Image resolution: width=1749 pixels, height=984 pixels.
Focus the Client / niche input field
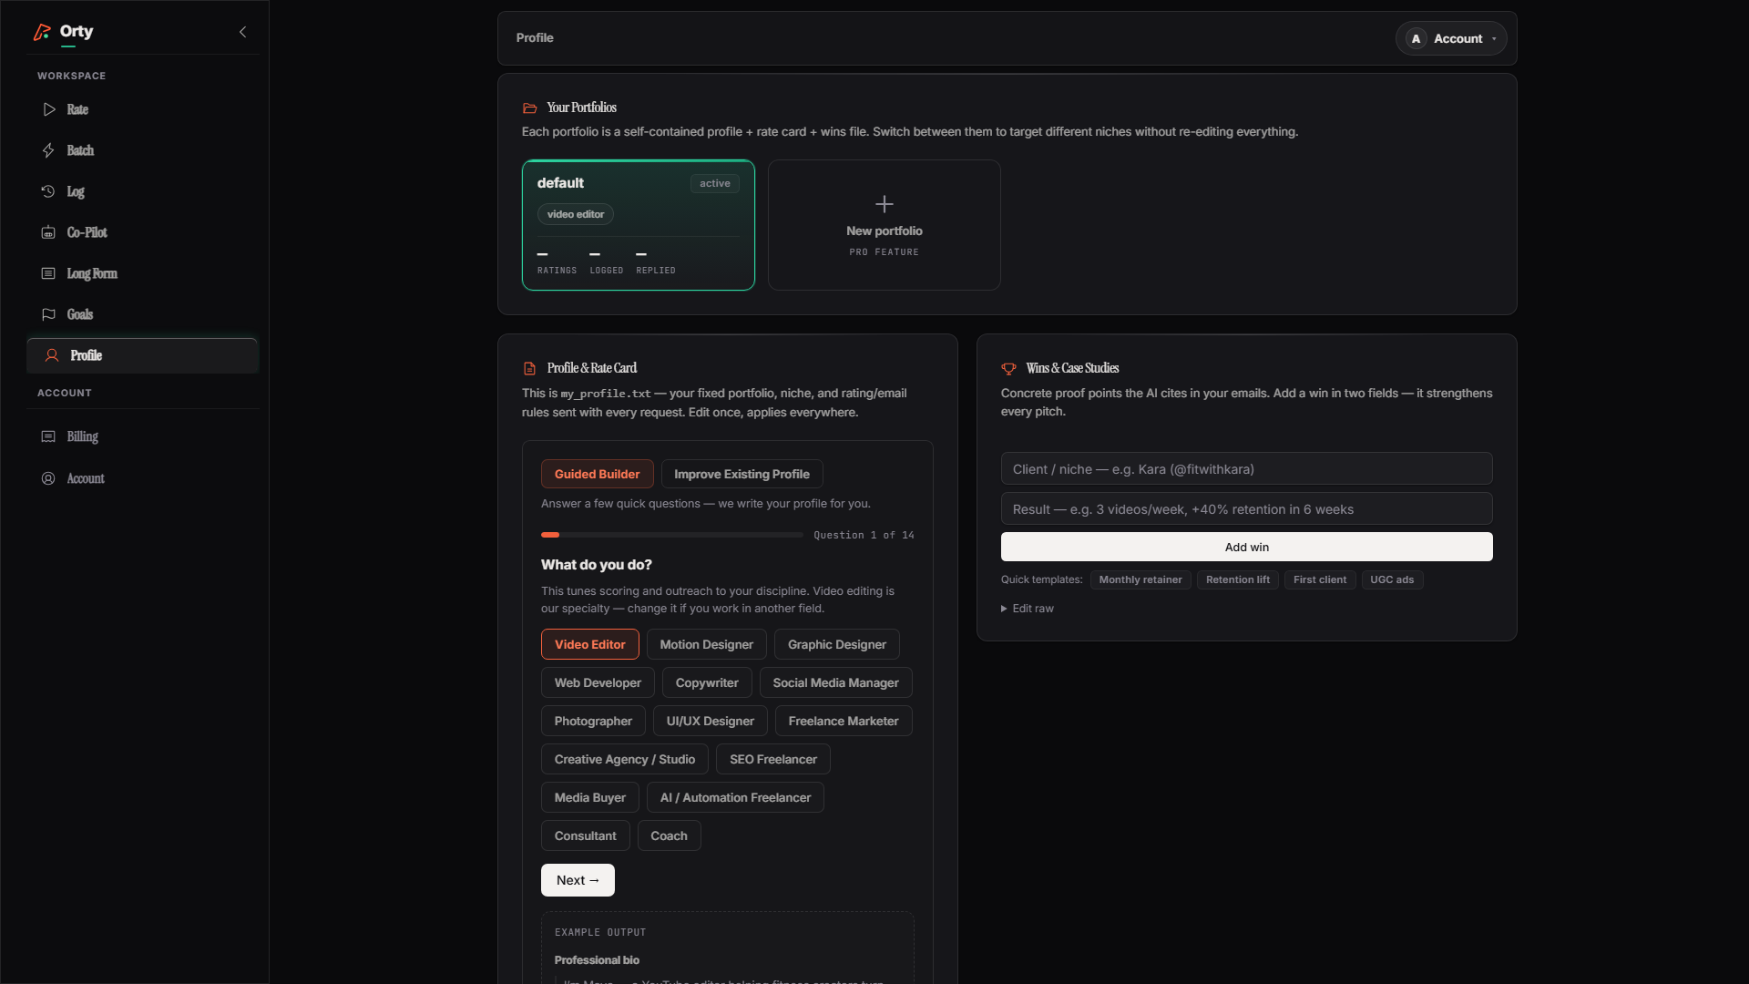(1246, 468)
